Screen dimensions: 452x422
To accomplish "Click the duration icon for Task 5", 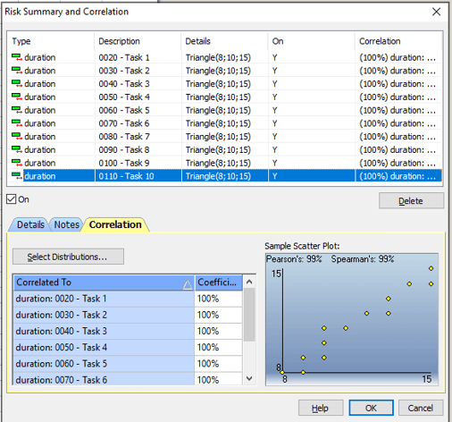I will pos(17,110).
